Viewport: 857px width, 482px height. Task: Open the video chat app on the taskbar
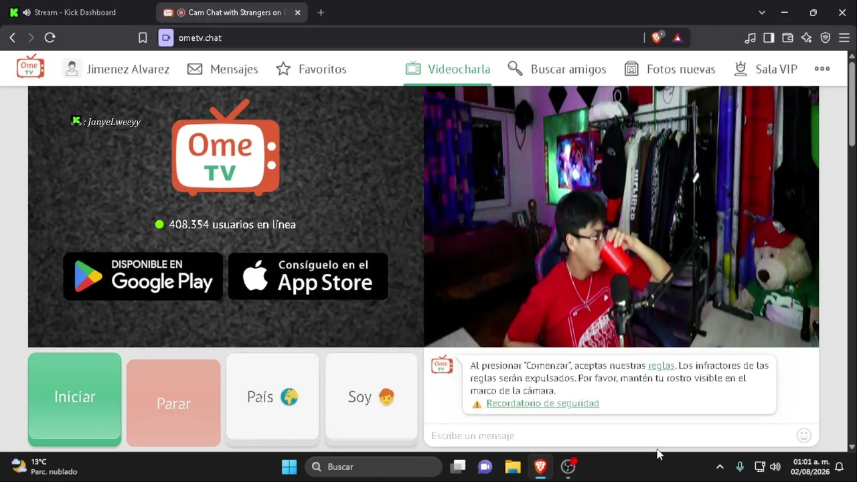(x=485, y=467)
